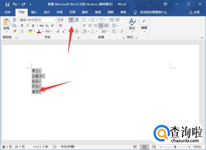Apply red font color
Screen dimensions: 206x150
pyautogui.click(x=39, y=32)
